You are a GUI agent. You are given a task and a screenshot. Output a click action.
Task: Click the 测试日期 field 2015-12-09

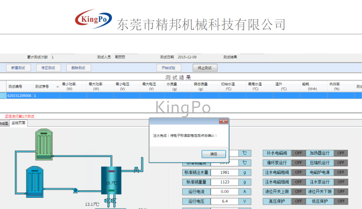pyautogui.click(x=188, y=57)
